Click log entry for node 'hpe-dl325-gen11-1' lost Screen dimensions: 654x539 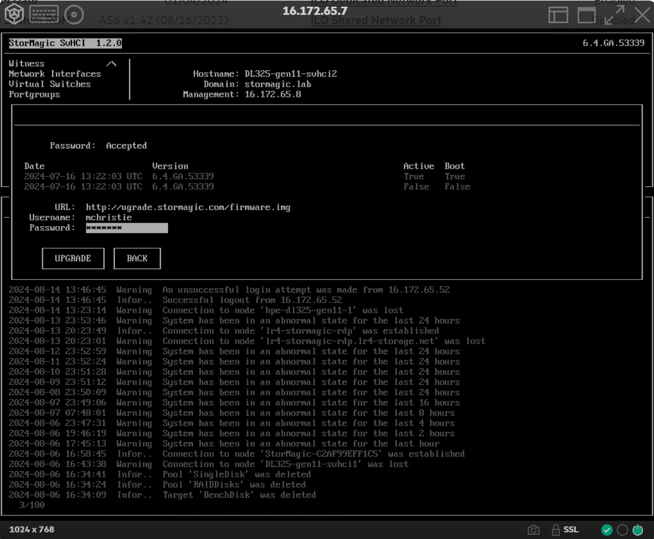coord(206,310)
